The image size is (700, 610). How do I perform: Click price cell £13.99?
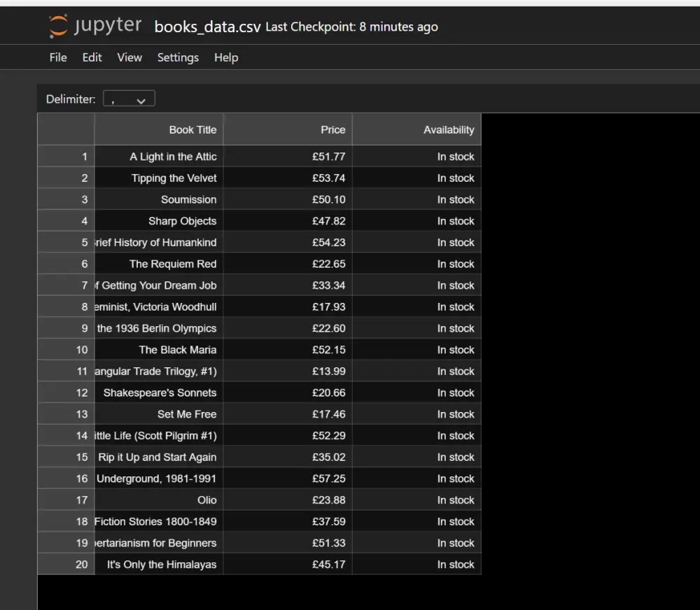(x=288, y=371)
